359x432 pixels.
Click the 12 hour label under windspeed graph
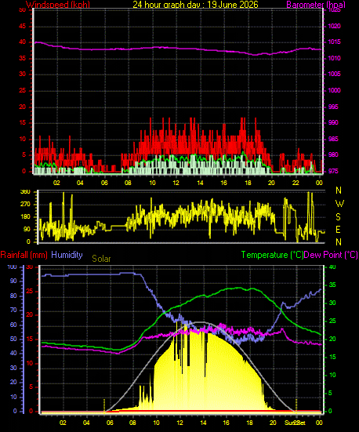[176, 183]
